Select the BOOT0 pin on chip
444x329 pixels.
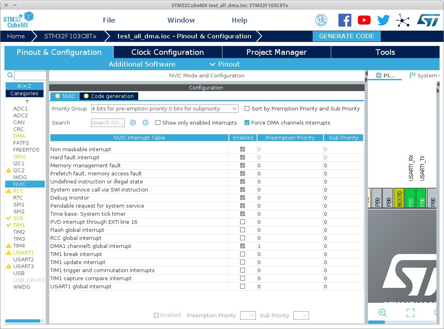399,198
